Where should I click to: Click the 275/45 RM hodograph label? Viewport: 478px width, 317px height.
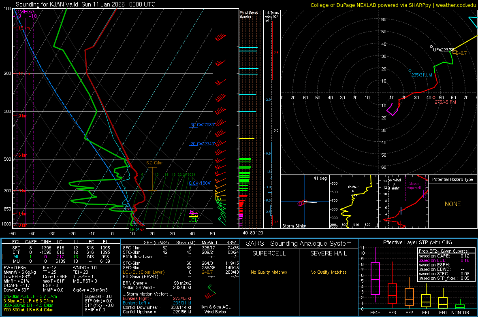[x=445, y=102]
